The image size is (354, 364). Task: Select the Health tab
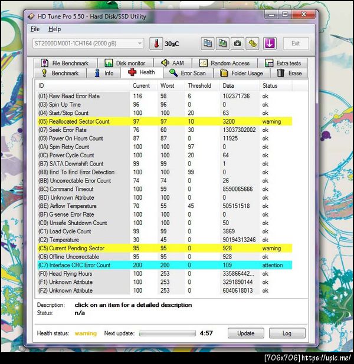(x=142, y=72)
